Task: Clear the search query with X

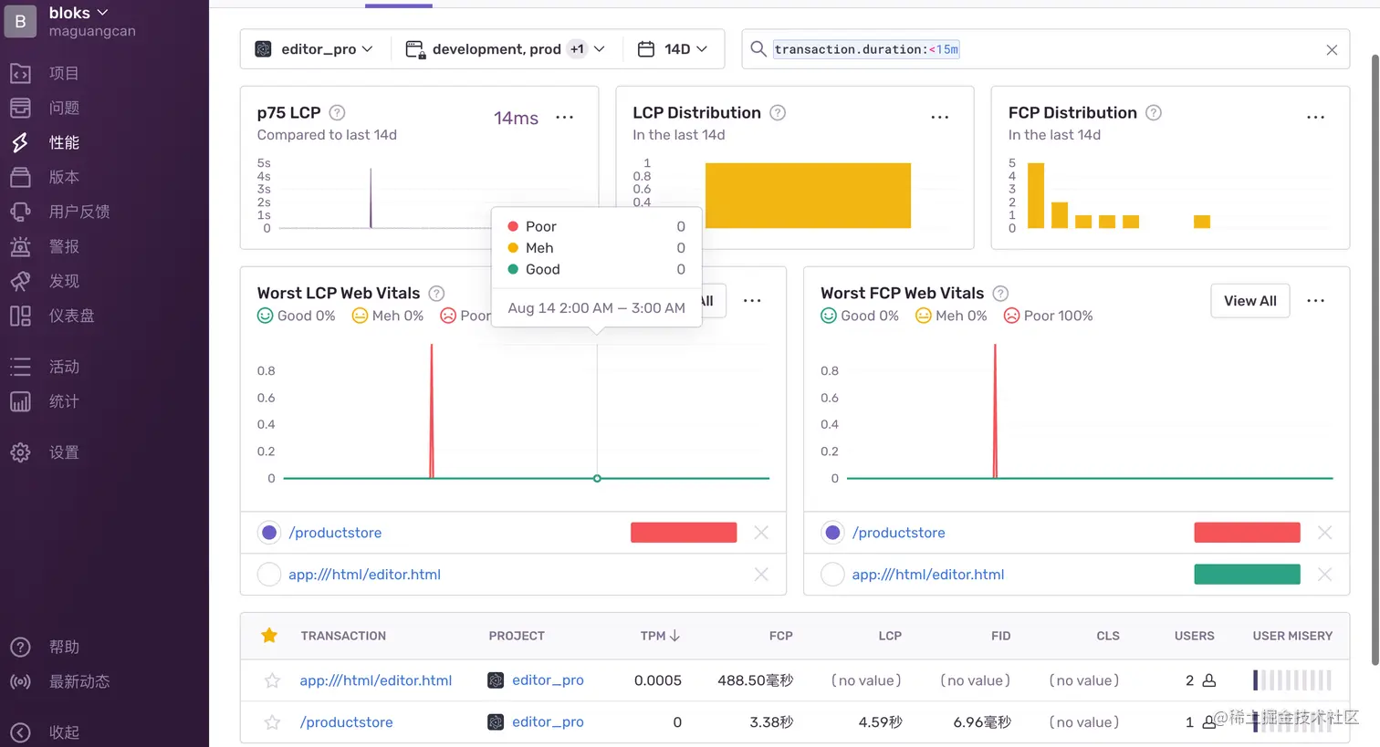Action: 1332,50
